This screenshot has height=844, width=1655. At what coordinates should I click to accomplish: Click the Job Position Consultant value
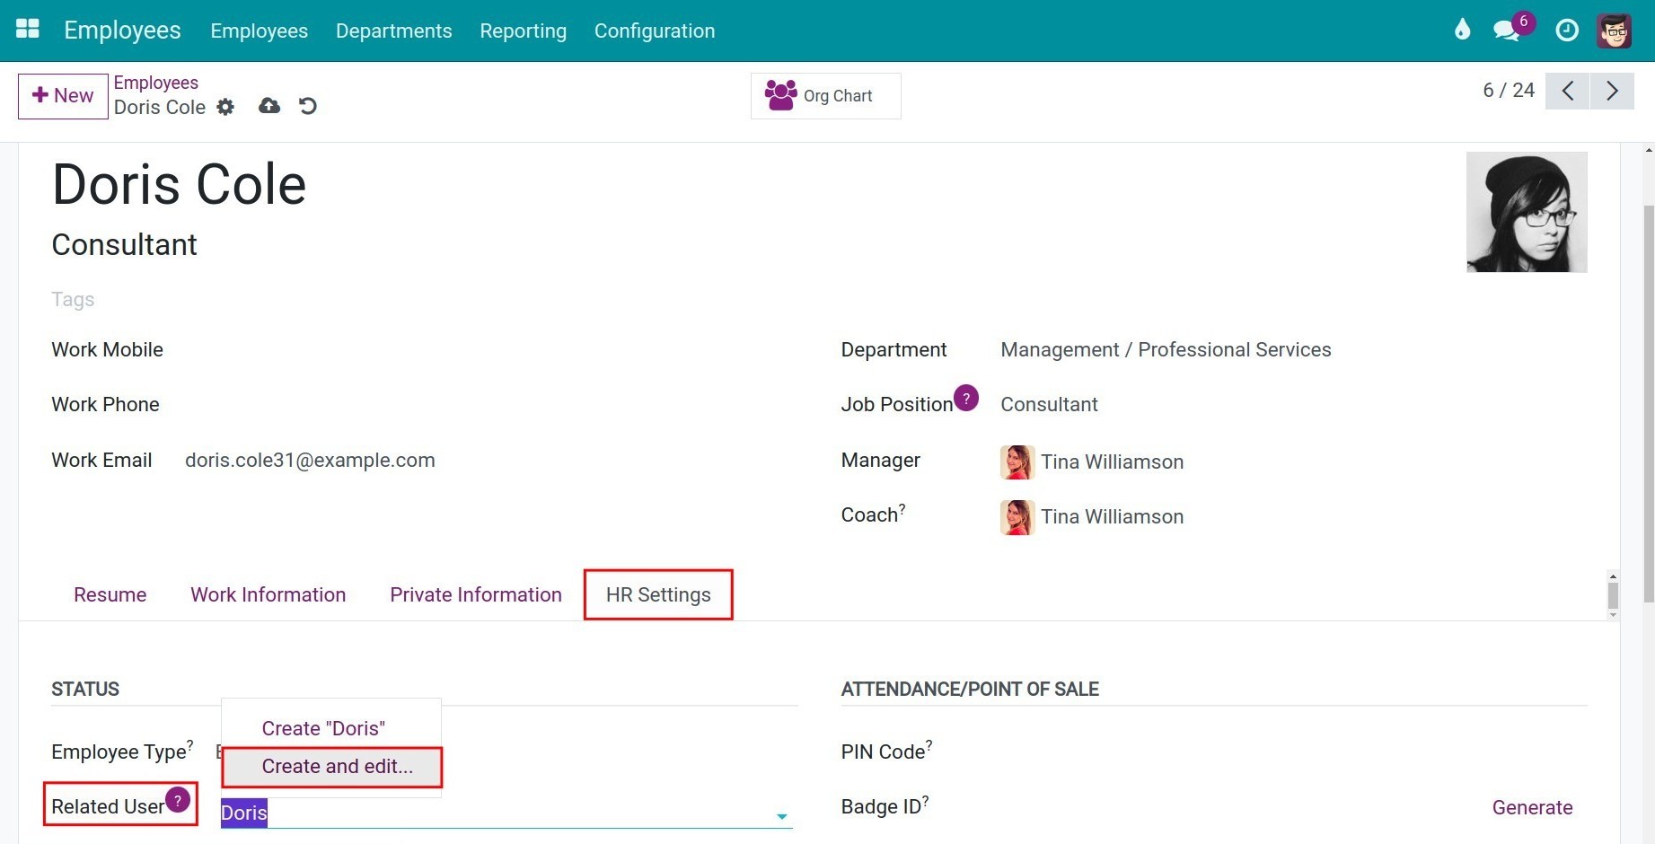point(1049,404)
